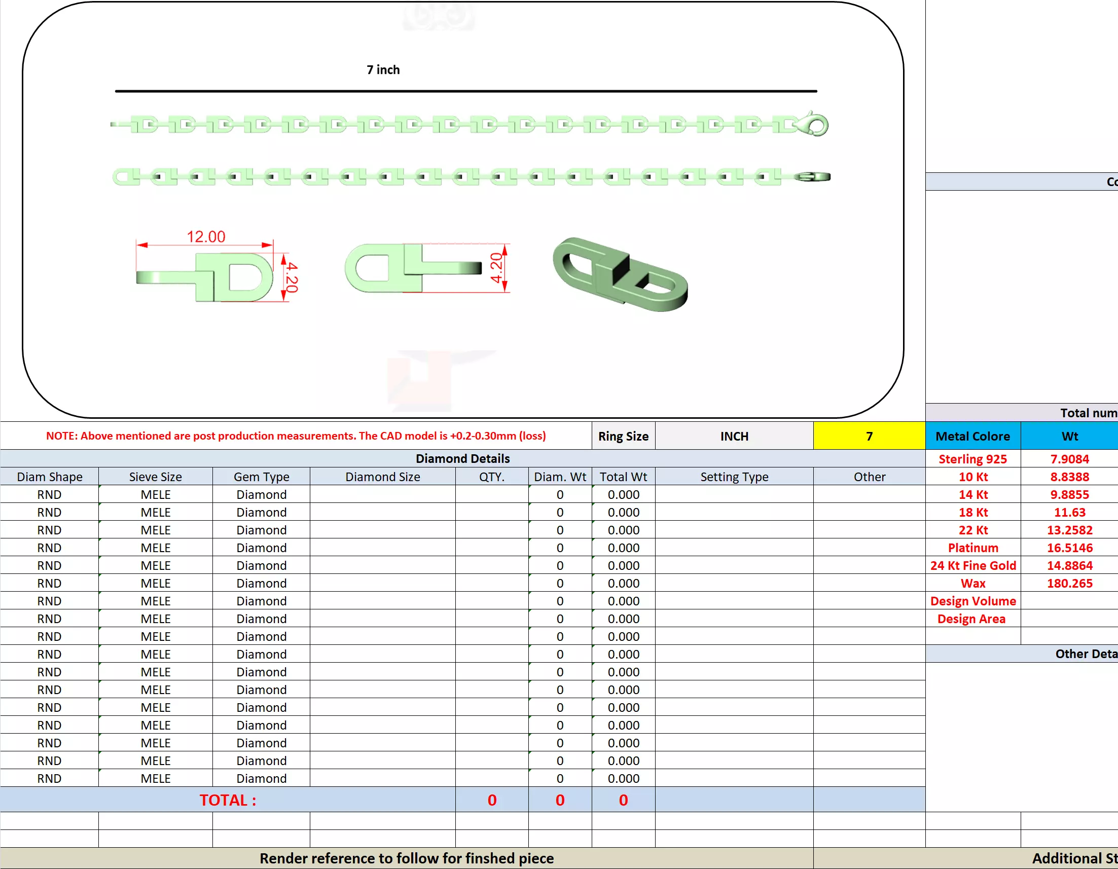Select the side-view link drawing showing 4.20
This screenshot has height=869, width=1118.
pos(415,269)
